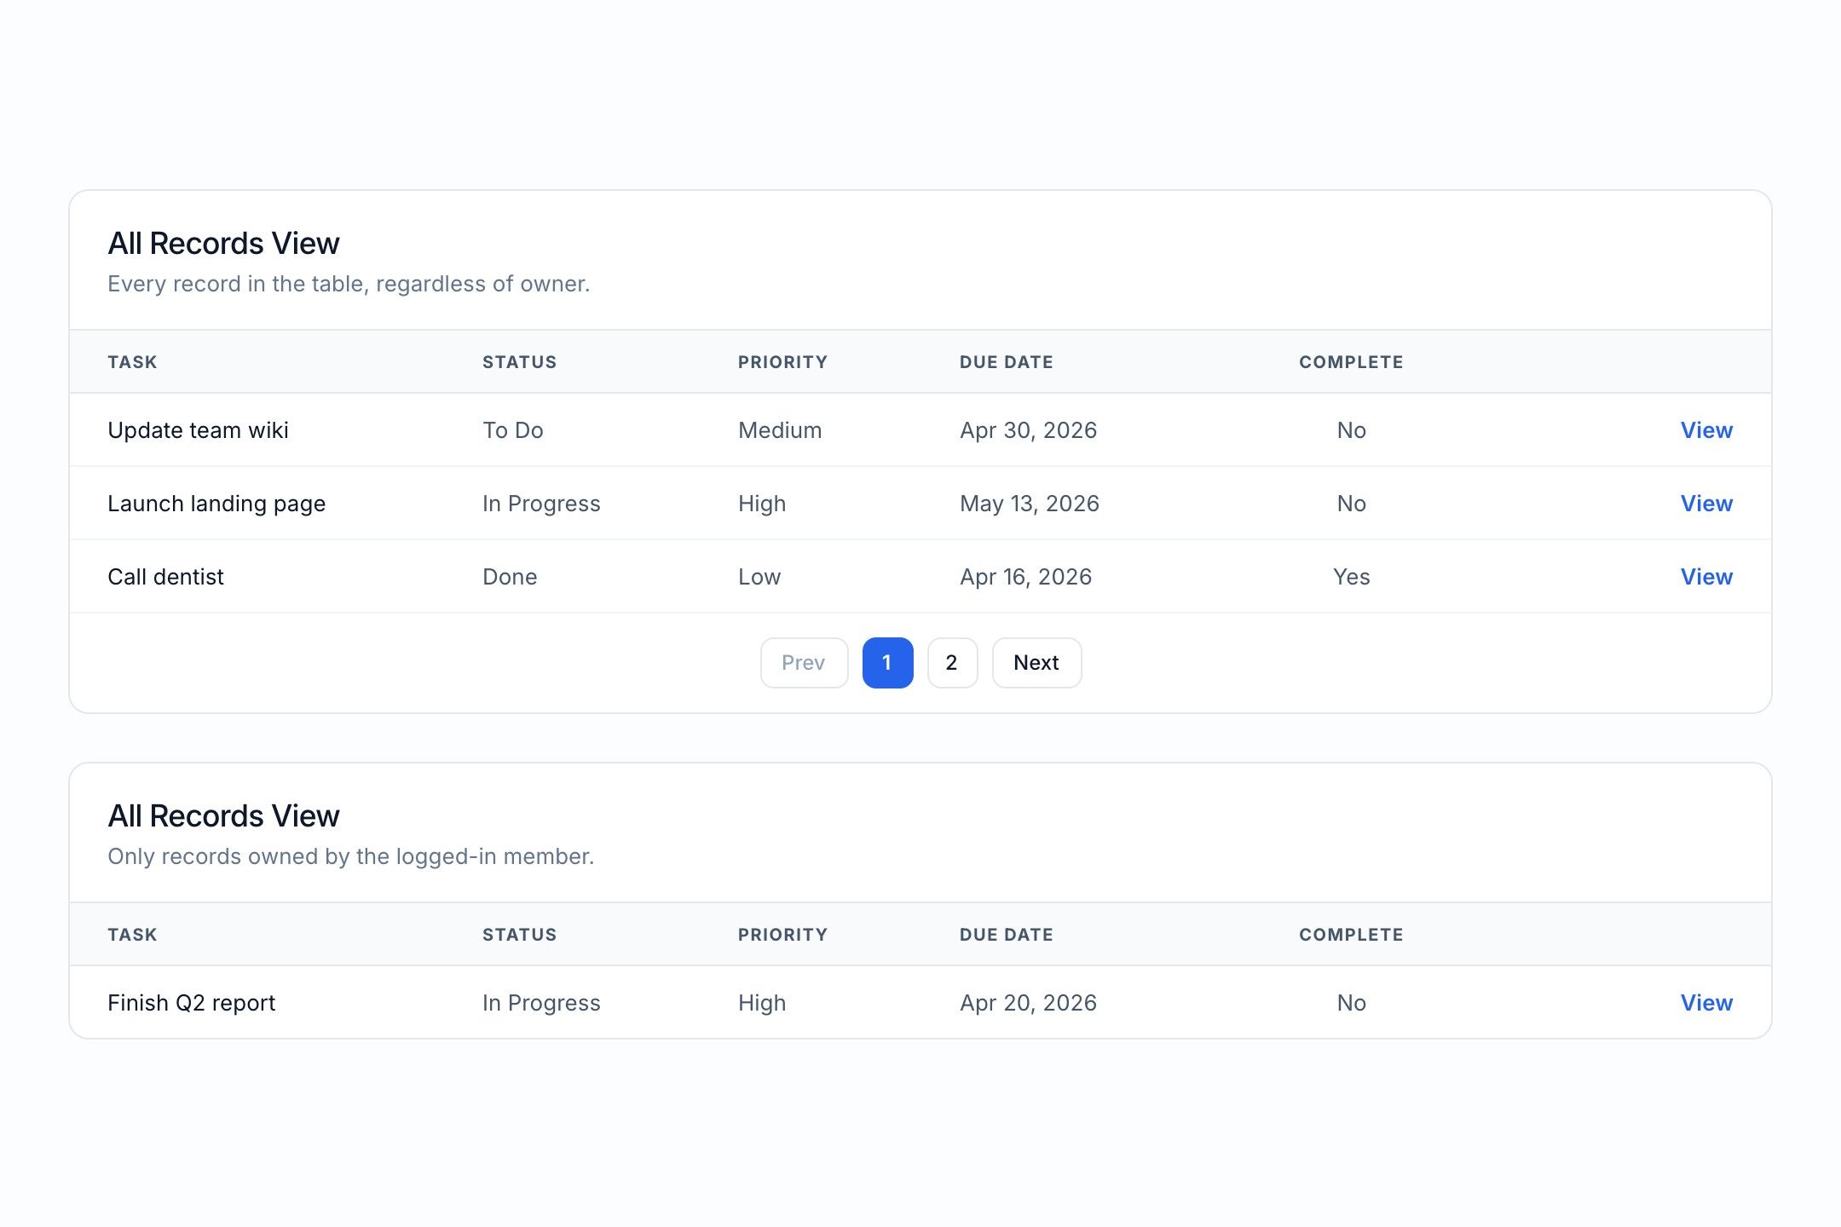Click the Call dentist task name
The image size is (1841, 1227).
coord(165,577)
